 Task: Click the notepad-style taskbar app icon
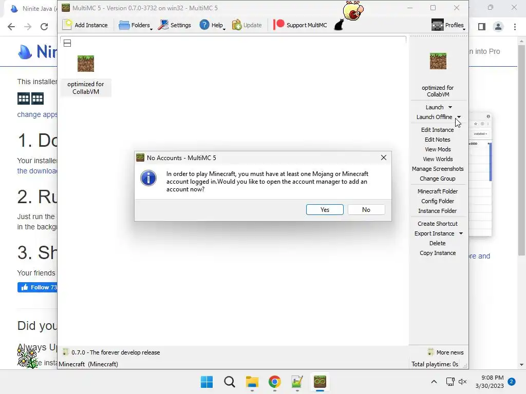(x=297, y=382)
